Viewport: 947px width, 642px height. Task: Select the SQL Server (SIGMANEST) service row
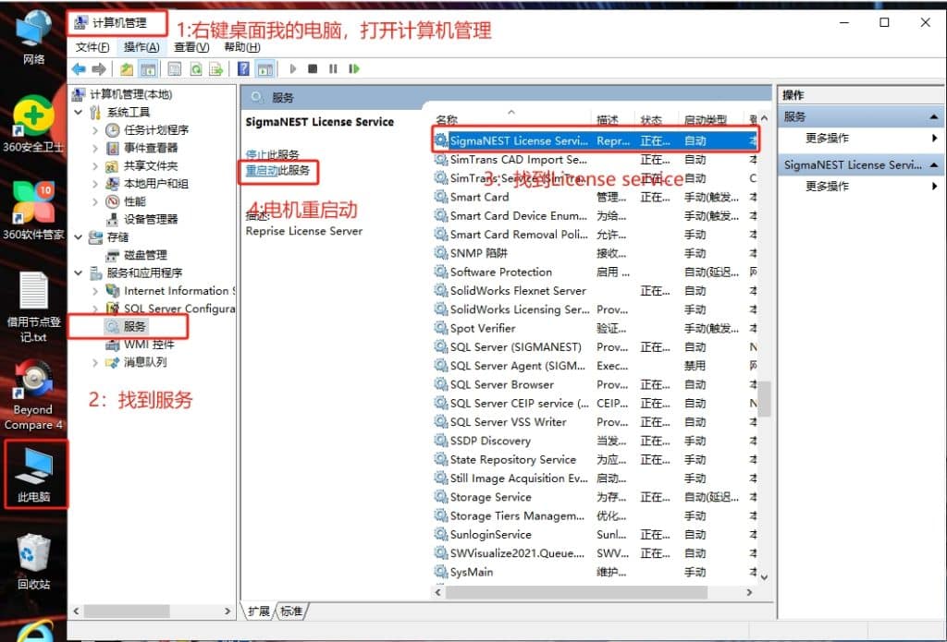click(x=595, y=347)
